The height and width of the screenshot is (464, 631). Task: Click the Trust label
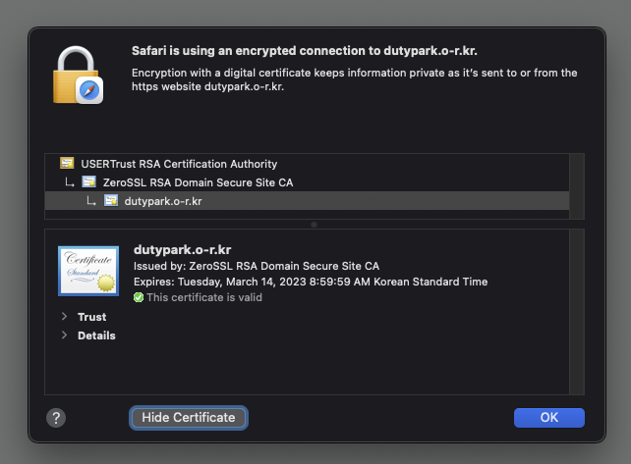click(x=92, y=317)
